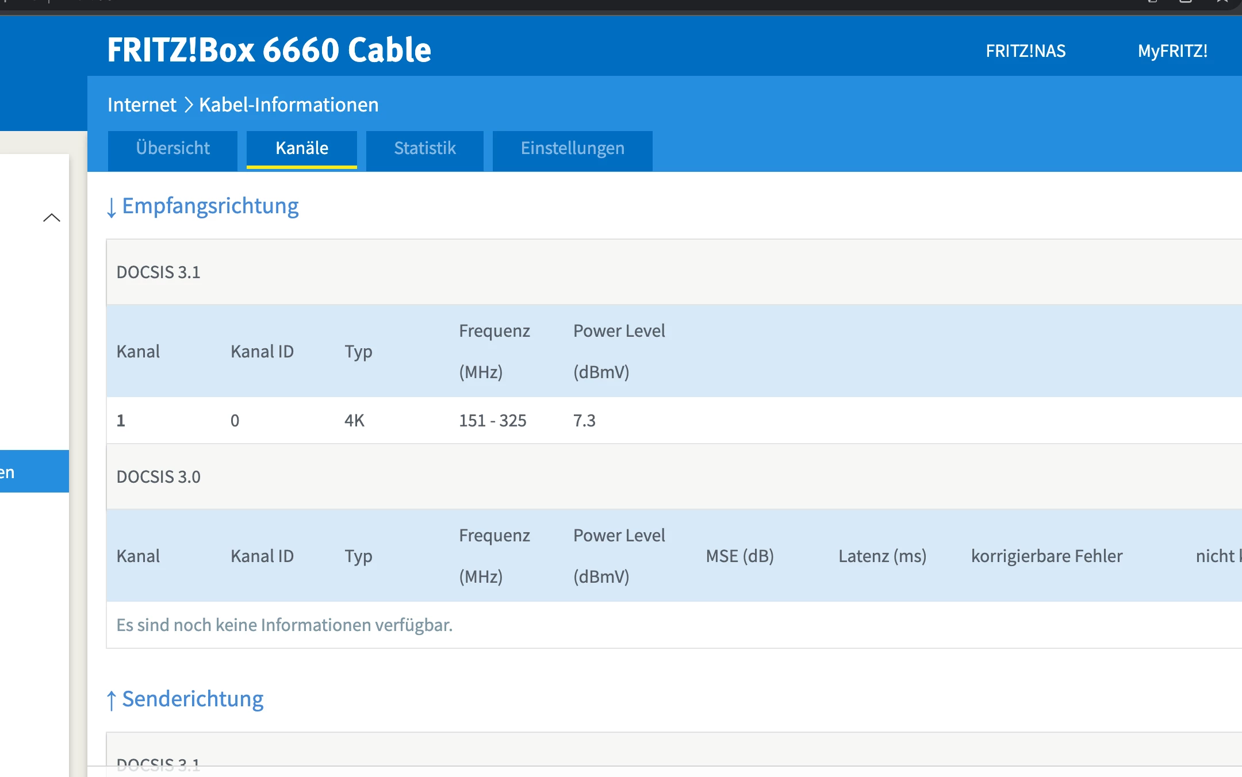The image size is (1242, 777).
Task: Click the korrigierbare Fehler column header
Action: (x=1046, y=556)
